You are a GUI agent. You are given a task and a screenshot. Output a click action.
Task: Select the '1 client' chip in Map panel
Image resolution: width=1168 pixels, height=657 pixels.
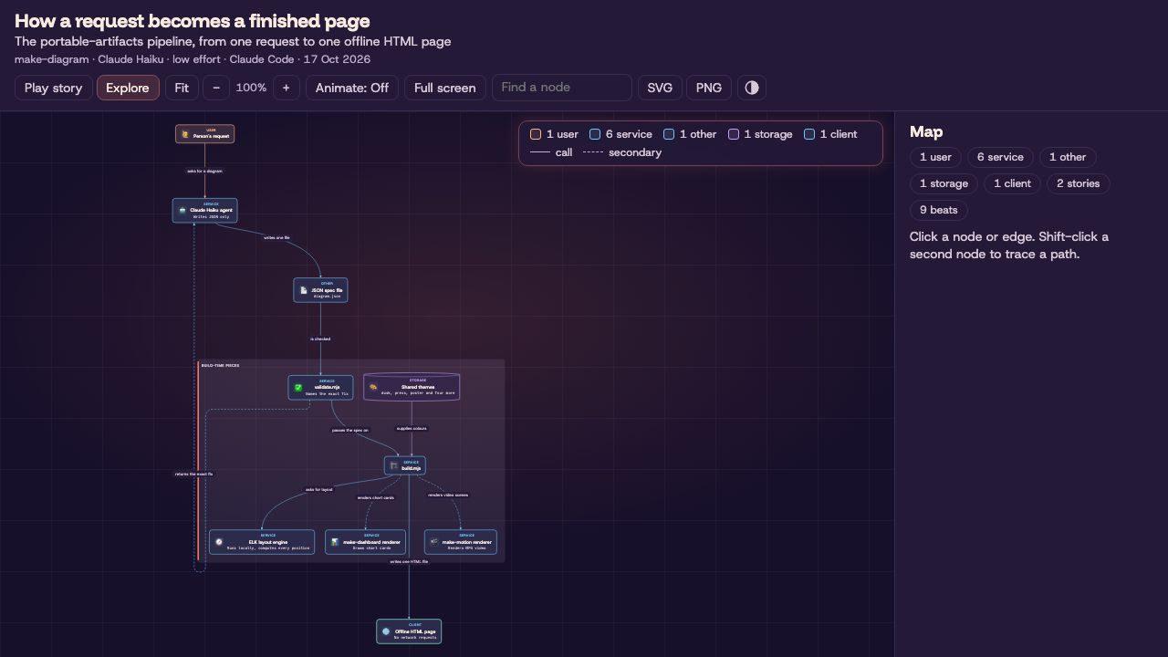(x=1013, y=183)
